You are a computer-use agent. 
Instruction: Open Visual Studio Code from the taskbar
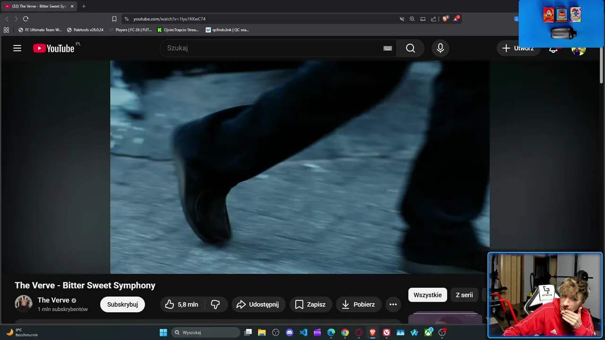pyautogui.click(x=303, y=332)
